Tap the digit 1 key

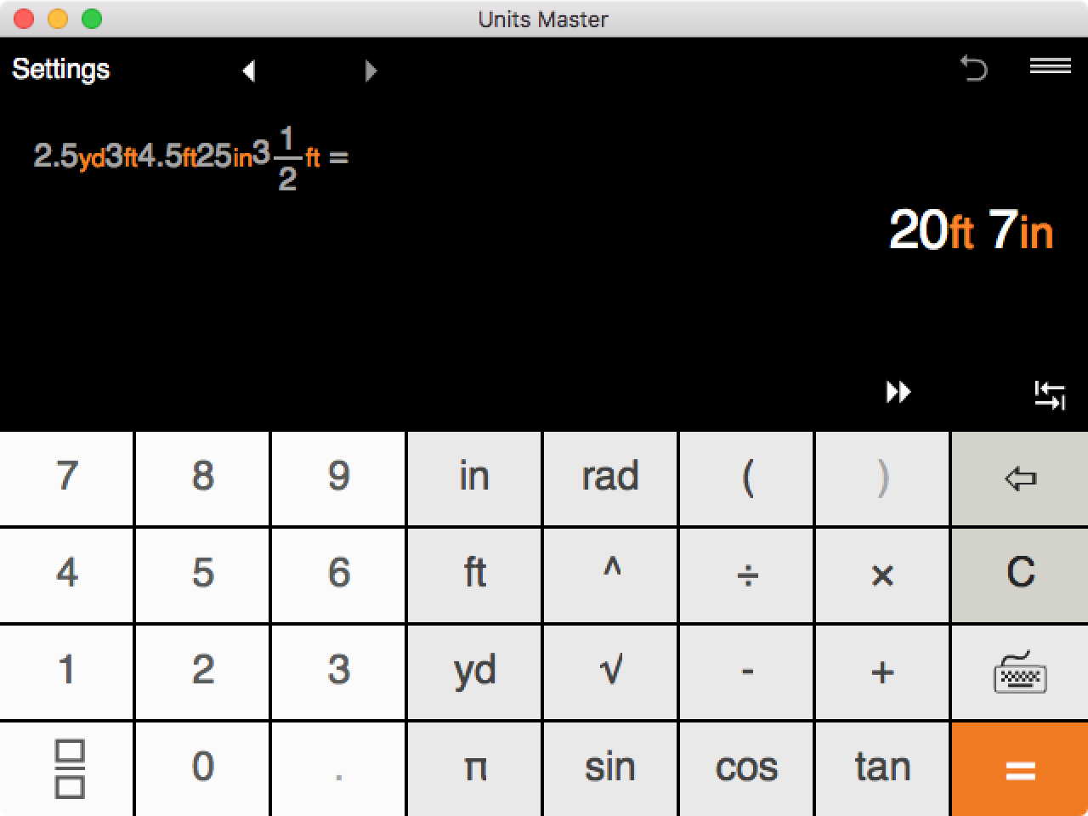pyautogui.click(x=66, y=671)
